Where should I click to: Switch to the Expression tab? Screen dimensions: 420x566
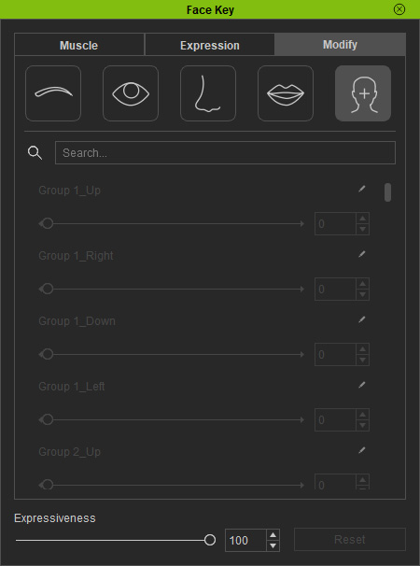point(210,45)
